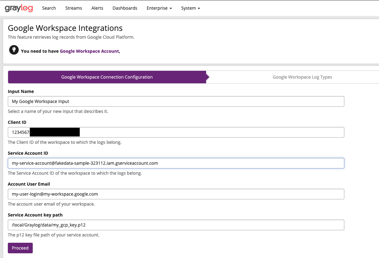This screenshot has height=258, width=379.
Task: Open the Google Workspace Account link
Action: click(x=89, y=51)
